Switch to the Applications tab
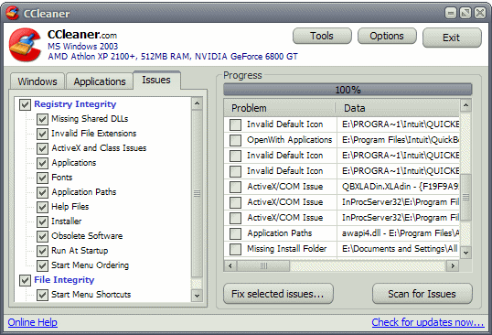The image size is (492, 335). (100, 81)
